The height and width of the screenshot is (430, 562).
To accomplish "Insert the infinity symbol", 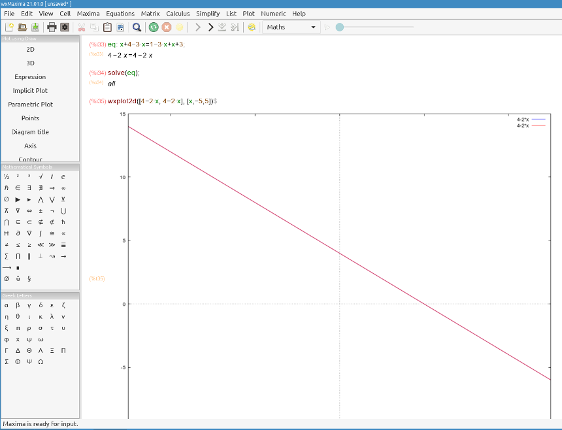I will pos(63,188).
